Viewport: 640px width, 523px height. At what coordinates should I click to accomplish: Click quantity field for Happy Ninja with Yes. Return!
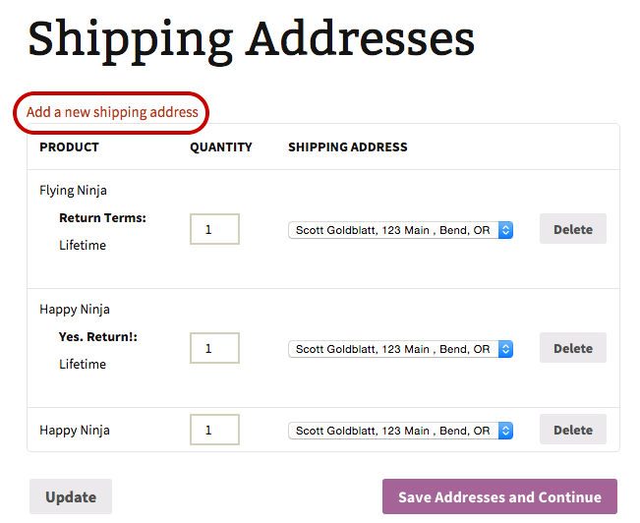click(x=214, y=348)
